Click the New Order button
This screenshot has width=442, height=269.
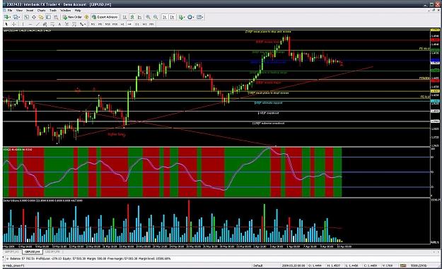(72, 17)
